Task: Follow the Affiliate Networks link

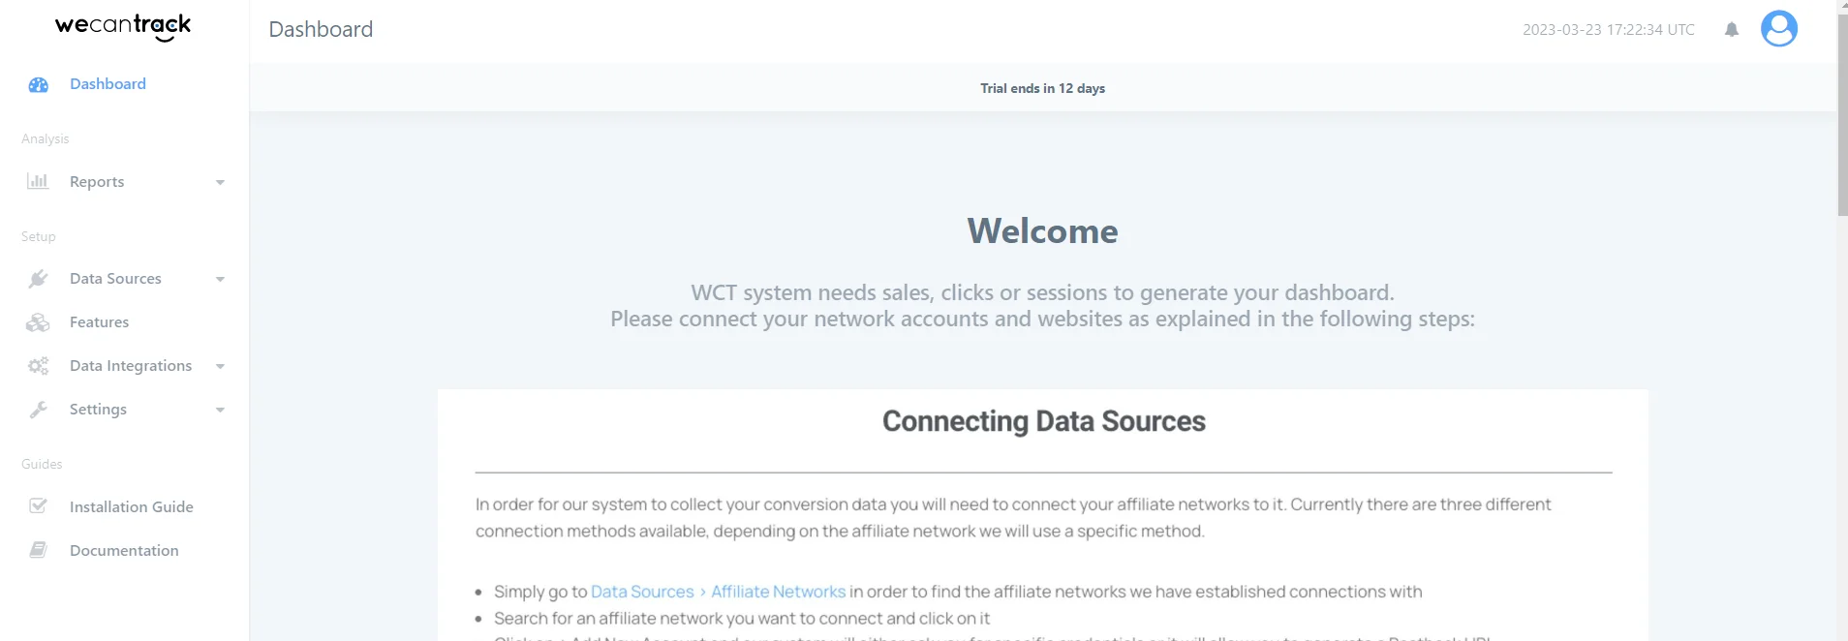Action: [778, 592]
